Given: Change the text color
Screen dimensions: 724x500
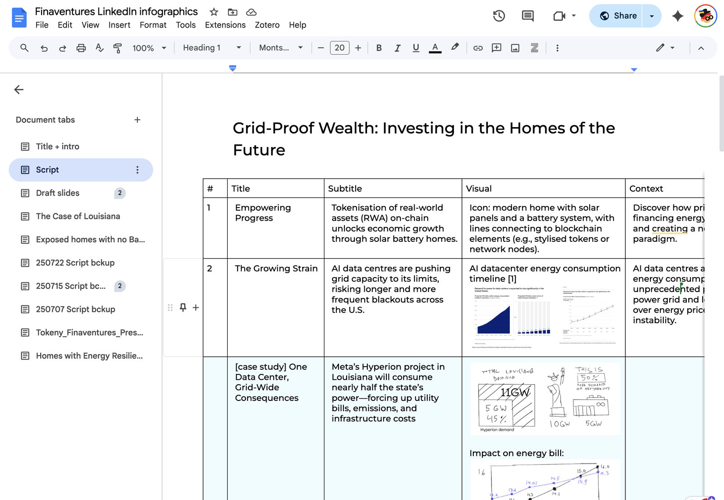Looking at the screenshot, I should 435,48.
